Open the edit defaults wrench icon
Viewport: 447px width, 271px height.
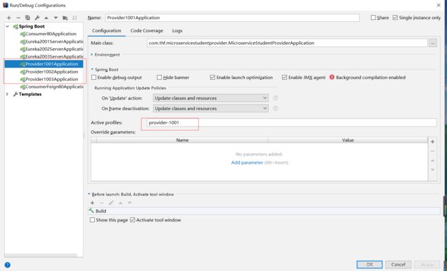(x=37, y=18)
